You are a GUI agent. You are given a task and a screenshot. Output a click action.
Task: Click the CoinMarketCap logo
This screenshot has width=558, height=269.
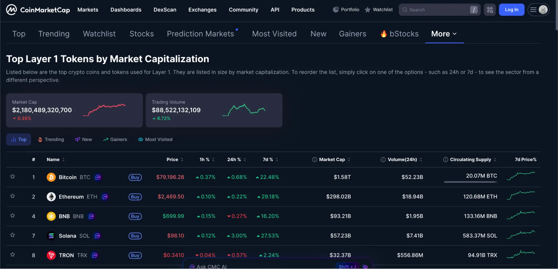[38, 10]
